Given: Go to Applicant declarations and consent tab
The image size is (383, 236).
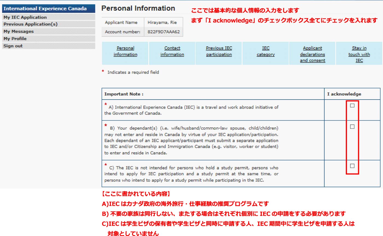Looking at the screenshot, I should point(312,54).
